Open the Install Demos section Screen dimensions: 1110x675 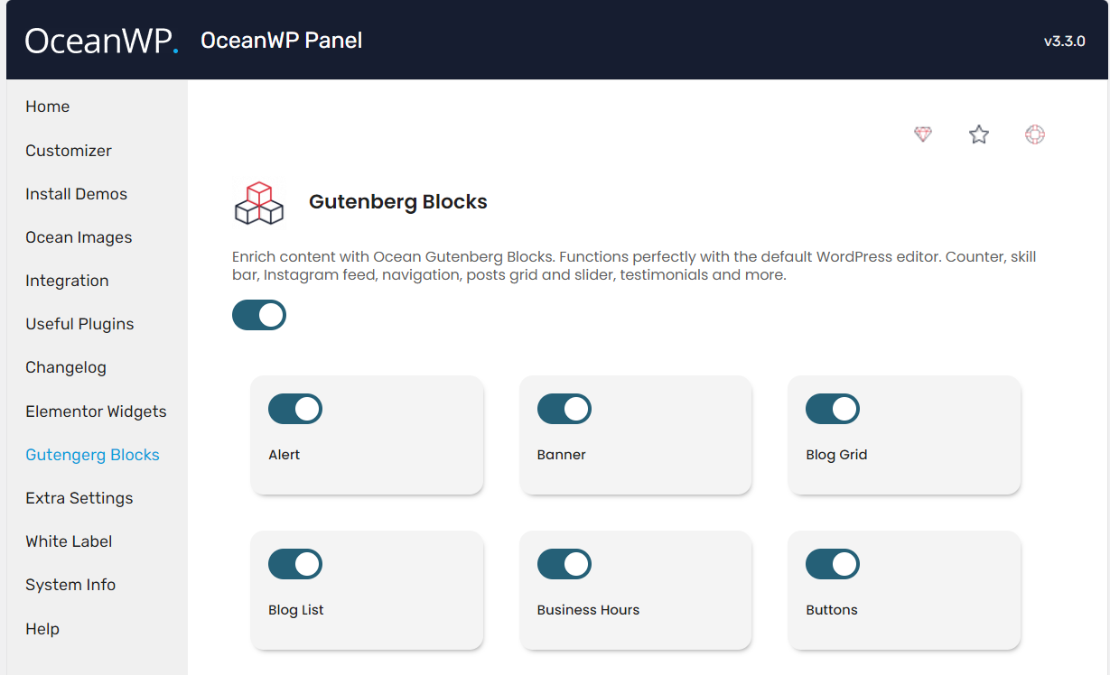tap(77, 194)
